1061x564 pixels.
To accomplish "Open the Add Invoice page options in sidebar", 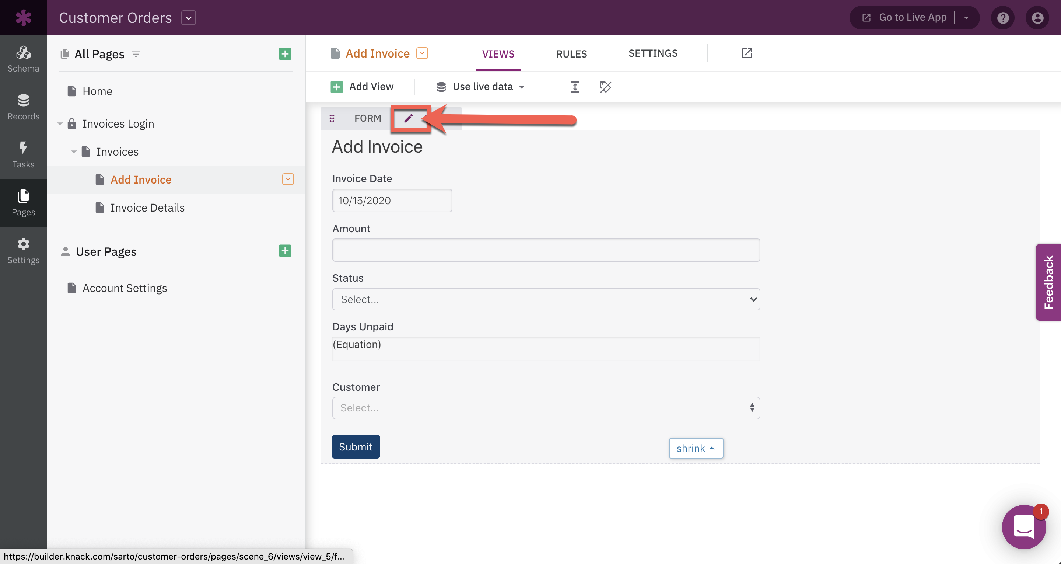I will tap(288, 180).
